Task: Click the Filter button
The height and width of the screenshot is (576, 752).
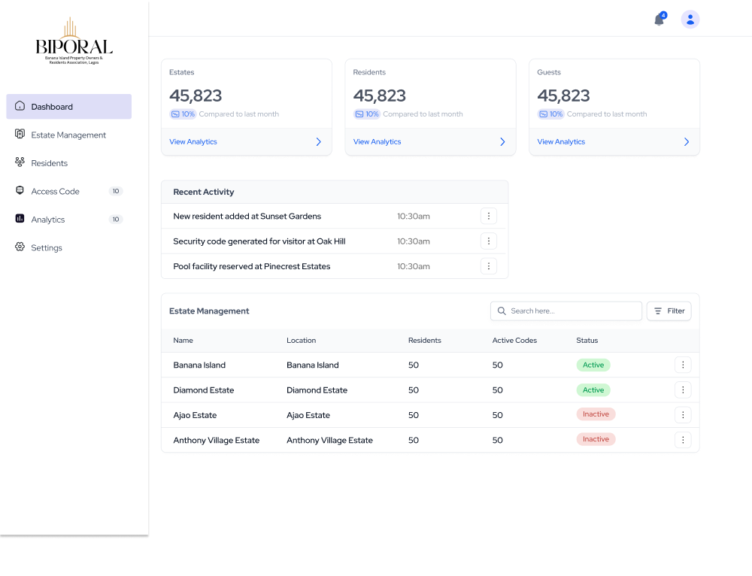Action: point(669,311)
